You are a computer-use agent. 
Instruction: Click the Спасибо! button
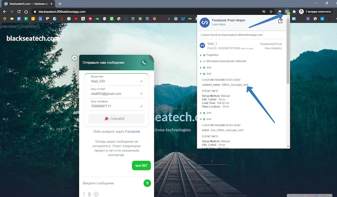pos(116,119)
